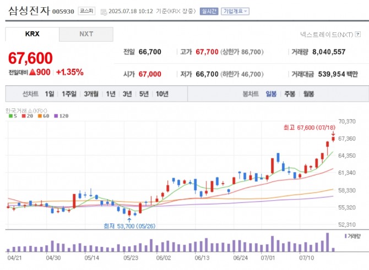
Task: Show the 주봉 weekly candle chart
Action: click(290, 94)
